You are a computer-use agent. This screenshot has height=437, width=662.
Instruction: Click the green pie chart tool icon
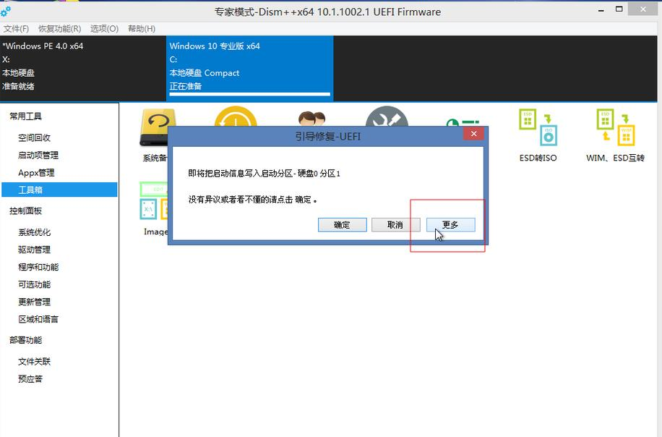coord(463,122)
